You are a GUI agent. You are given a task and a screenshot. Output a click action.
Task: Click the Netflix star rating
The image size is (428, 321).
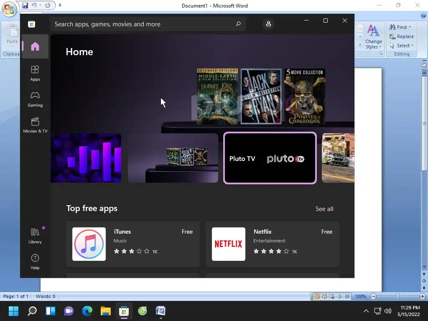click(x=271, y=251)
